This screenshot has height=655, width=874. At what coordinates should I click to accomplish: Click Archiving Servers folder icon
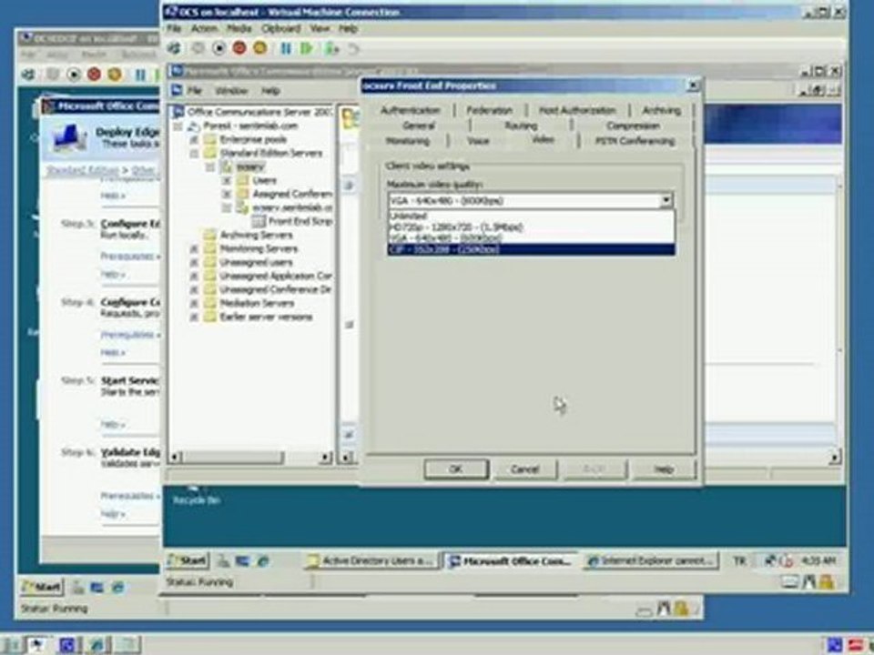point(209,235)
